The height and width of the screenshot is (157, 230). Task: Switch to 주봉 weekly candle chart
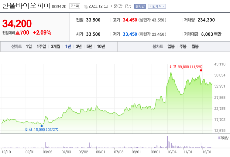pyautogui.click(x=183, y=47)
